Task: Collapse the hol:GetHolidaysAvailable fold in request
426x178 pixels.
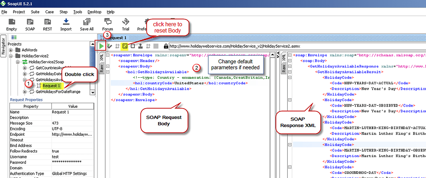Action: (108, 72)
